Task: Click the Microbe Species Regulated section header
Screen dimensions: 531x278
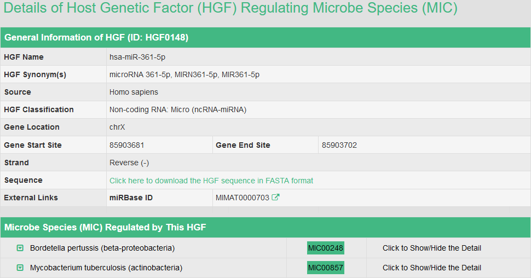Action: (105, 227)
